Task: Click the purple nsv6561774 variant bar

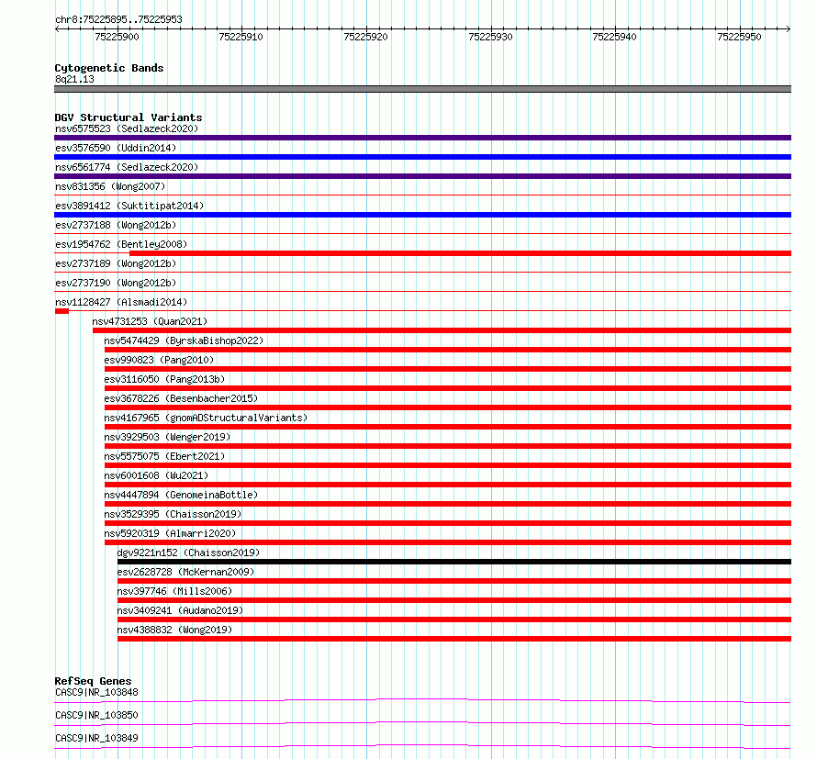Action: [422, 176]
